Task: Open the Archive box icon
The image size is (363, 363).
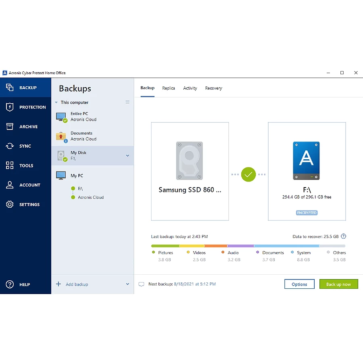Action: tap(10, 126)
